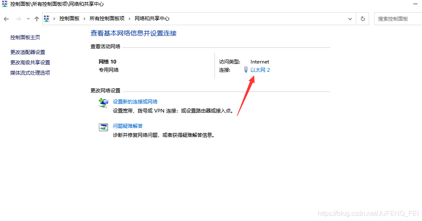
Task: Expand chevron after 控制面板 breadcrumb
Action: pos(84,19)
